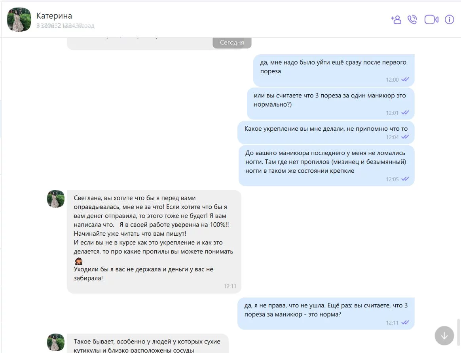Click read checkmarks on the 12:00 message
The image size is (461, 353).
point(405,80)
